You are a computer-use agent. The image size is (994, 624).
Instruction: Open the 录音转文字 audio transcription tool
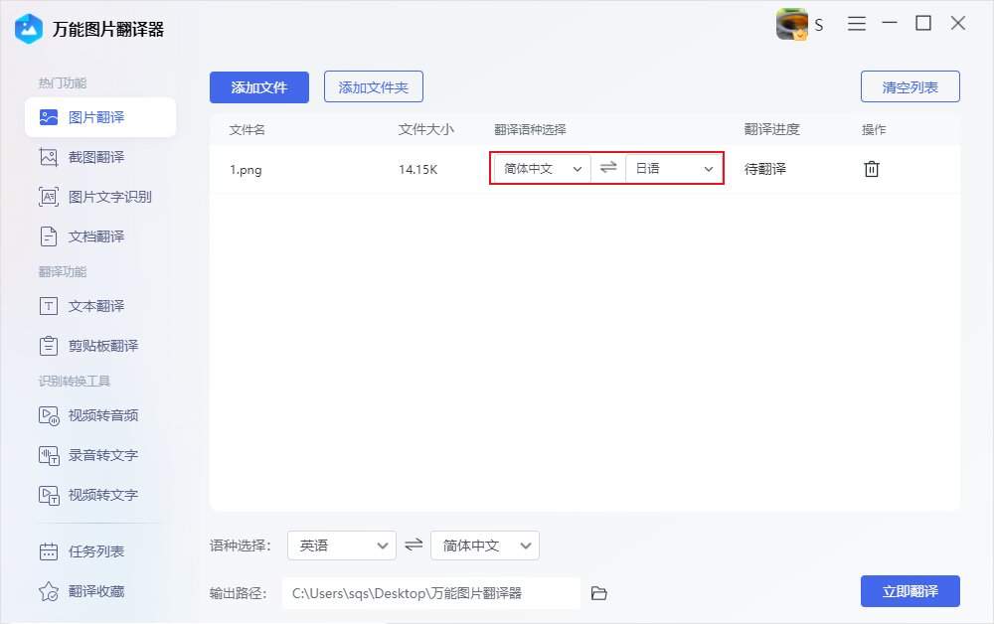(88, 455)
